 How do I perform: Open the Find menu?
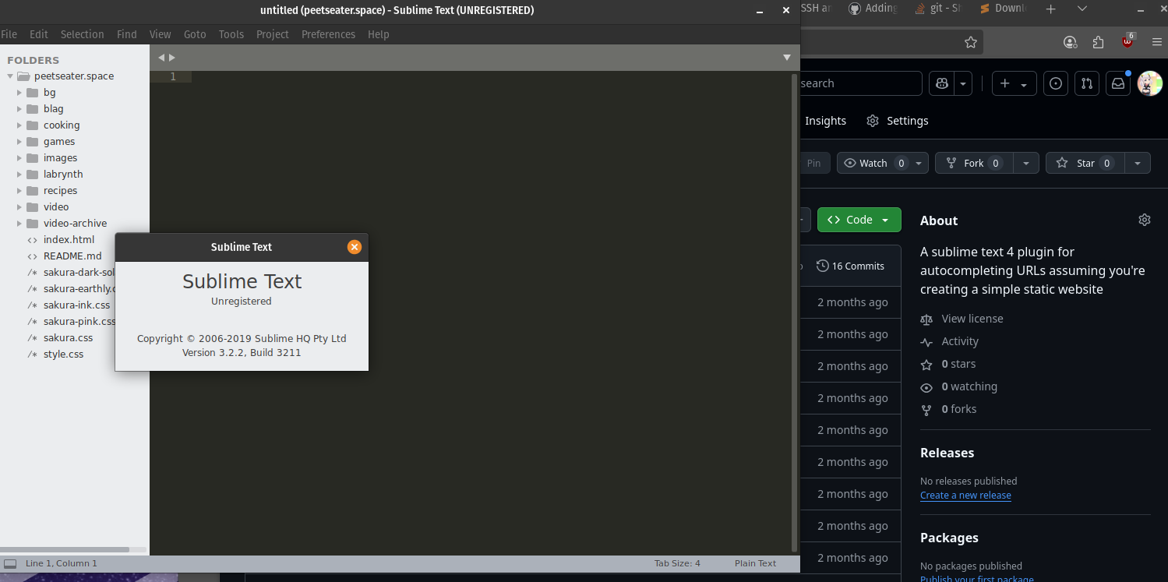(126, 34)
